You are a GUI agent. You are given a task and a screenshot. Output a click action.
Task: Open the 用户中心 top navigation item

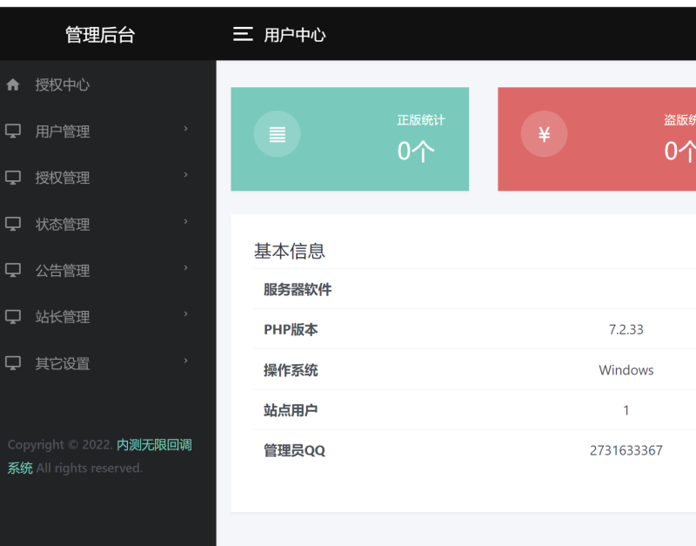click(x=294, y=34)
